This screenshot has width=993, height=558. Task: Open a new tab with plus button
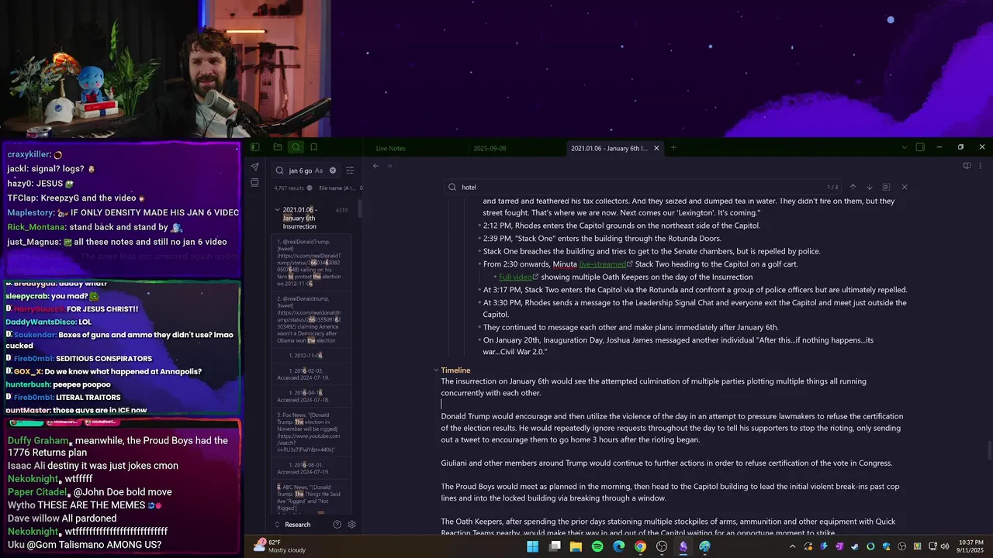tap(673, 148)
